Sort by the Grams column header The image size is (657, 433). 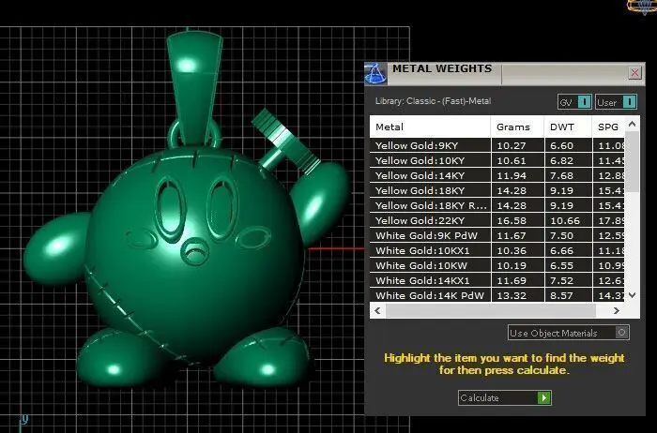click(517, 127)
